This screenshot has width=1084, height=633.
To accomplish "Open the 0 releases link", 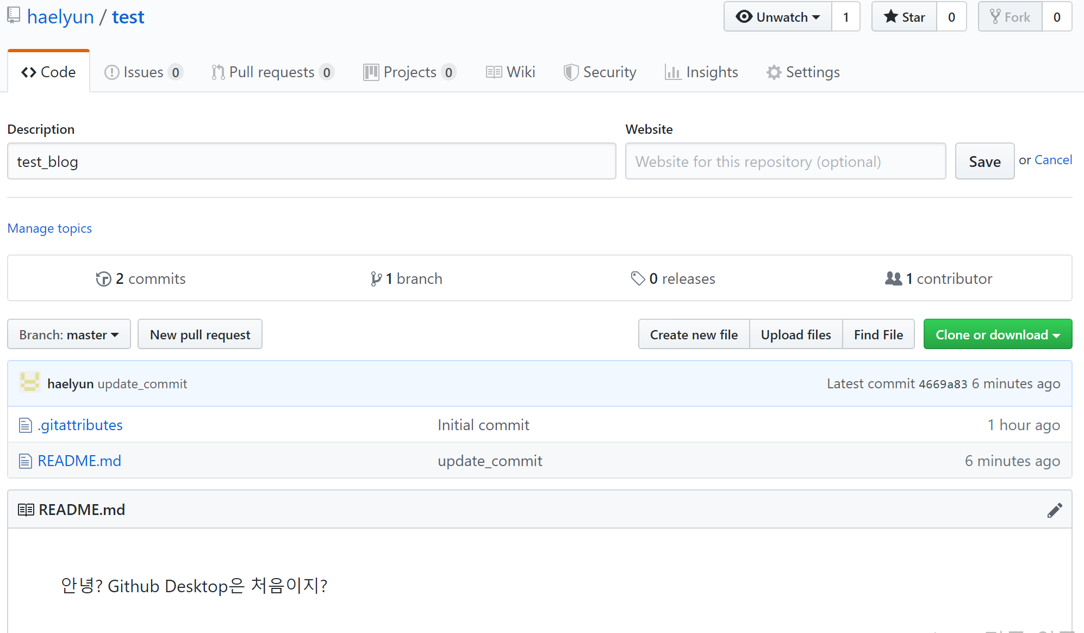I will tap(673, 278).
